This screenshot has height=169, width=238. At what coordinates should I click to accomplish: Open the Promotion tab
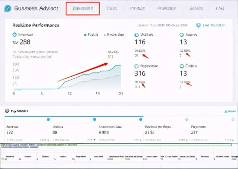167,8
